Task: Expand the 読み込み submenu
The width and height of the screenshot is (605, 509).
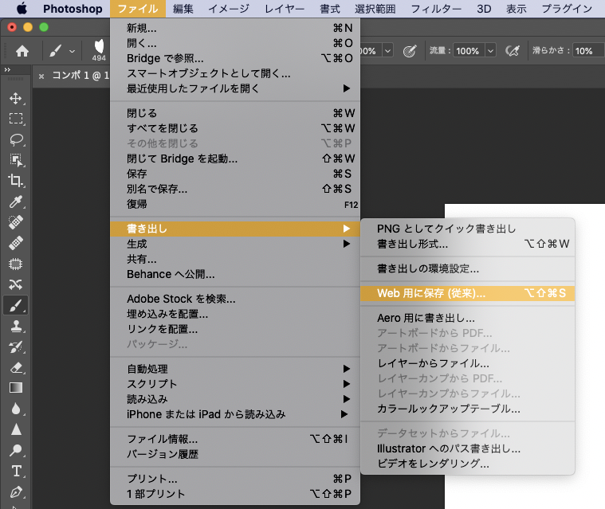Action: coord(235,399)
